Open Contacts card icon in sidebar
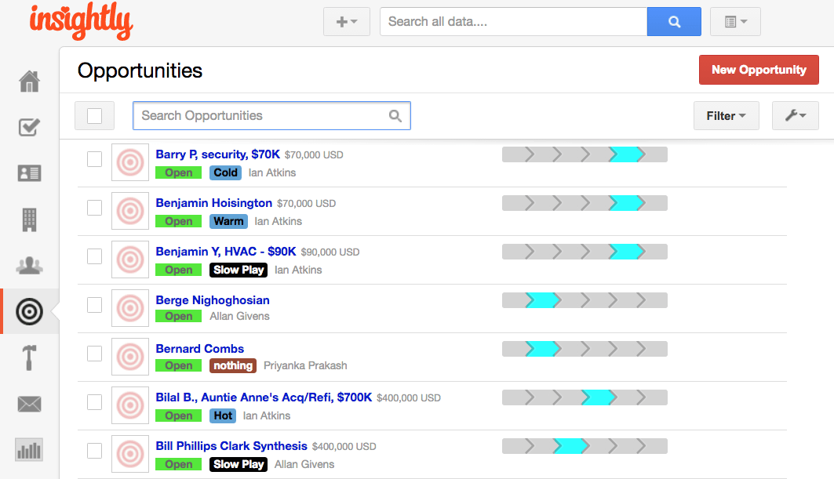 (29, 173)
